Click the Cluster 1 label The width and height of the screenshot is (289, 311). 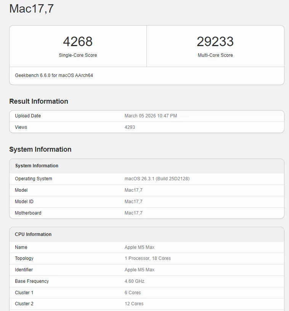pyautogui.click(x=24, y=293)
